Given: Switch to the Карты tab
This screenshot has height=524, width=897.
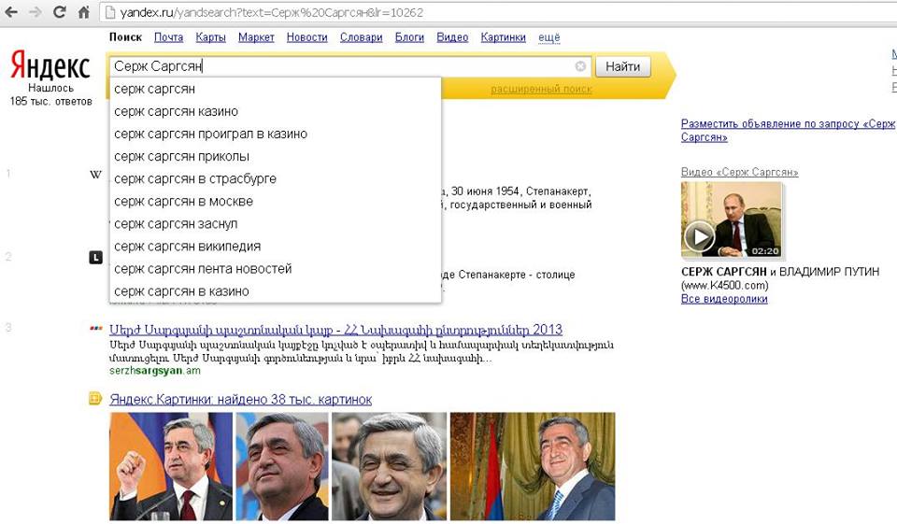Looking at the screenshot, I should point(210,37).
